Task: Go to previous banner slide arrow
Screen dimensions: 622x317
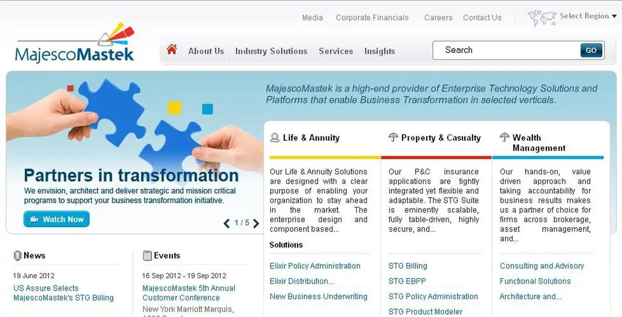Action: pos(227,224)
